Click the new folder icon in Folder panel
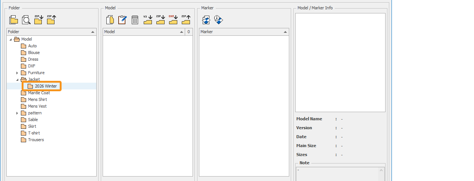 tap(13, 20)
